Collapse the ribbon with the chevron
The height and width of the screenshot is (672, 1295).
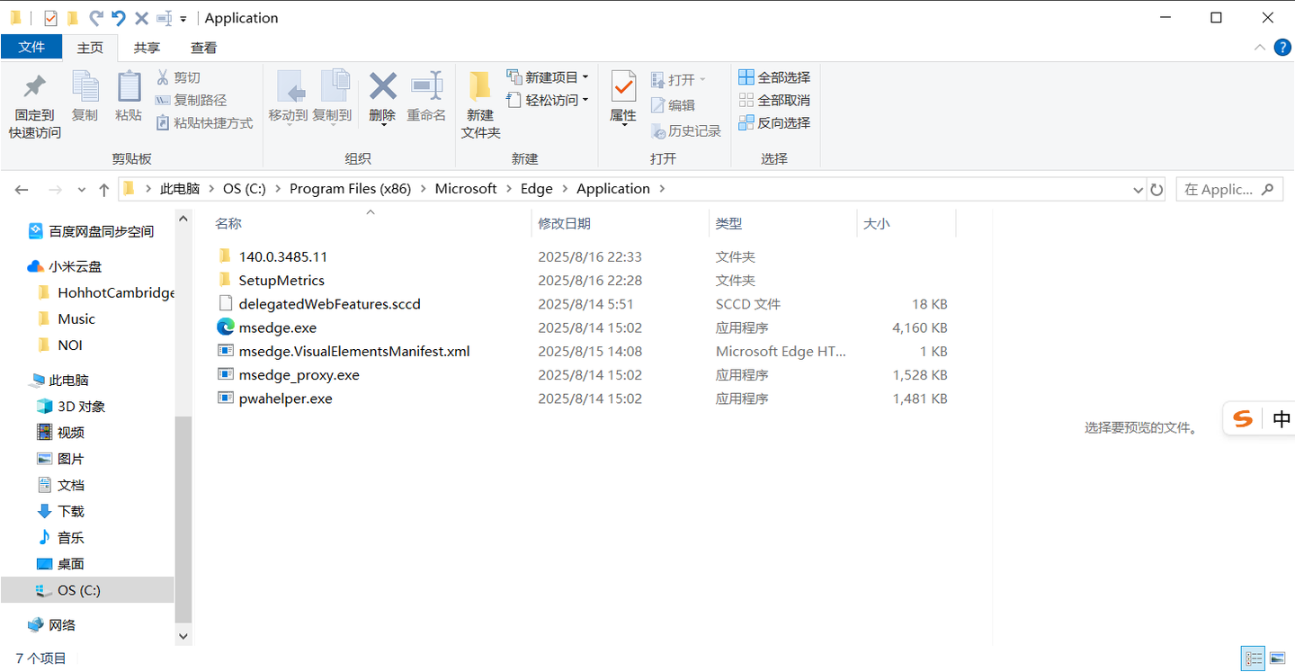point(1260,47)
